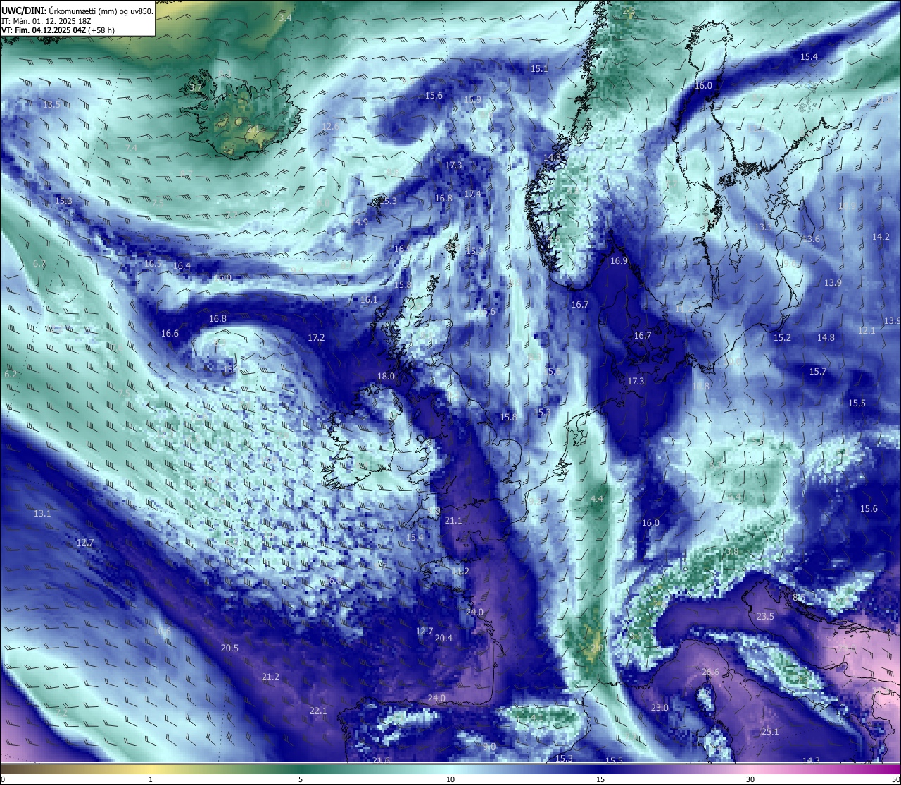This screenshot has width=901, height=785.
Task: Click the 15.1 value in the Norwegian Sea
Action: 539,69
